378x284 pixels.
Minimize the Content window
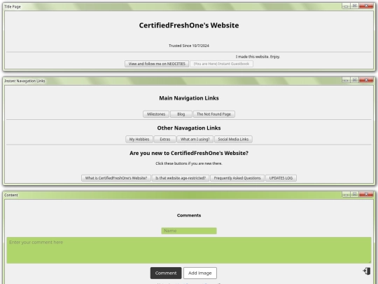346,194
